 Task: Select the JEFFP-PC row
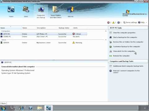click(x=43, y=34)
